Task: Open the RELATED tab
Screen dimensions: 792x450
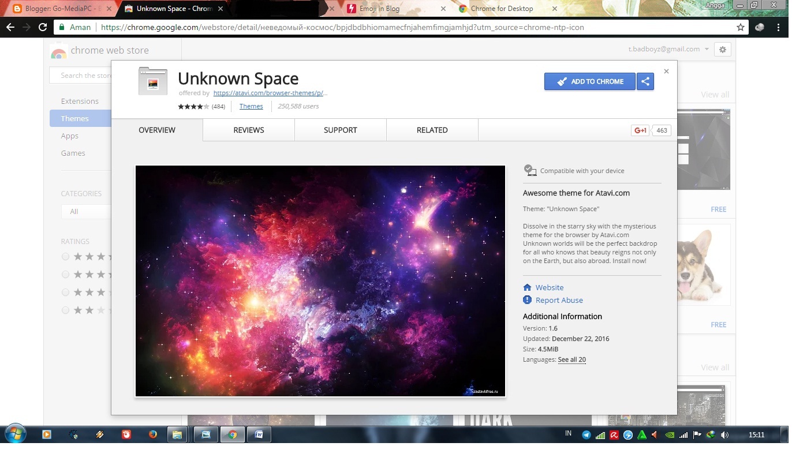Action: coord(432,130)
